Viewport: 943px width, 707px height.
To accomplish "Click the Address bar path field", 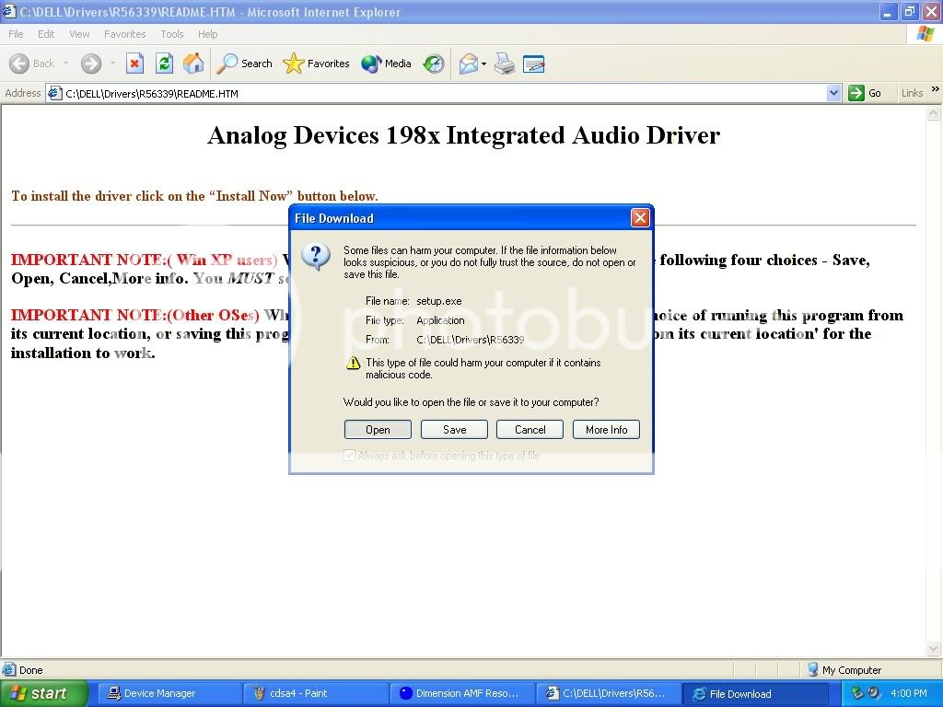I will (x=442, y=93).
